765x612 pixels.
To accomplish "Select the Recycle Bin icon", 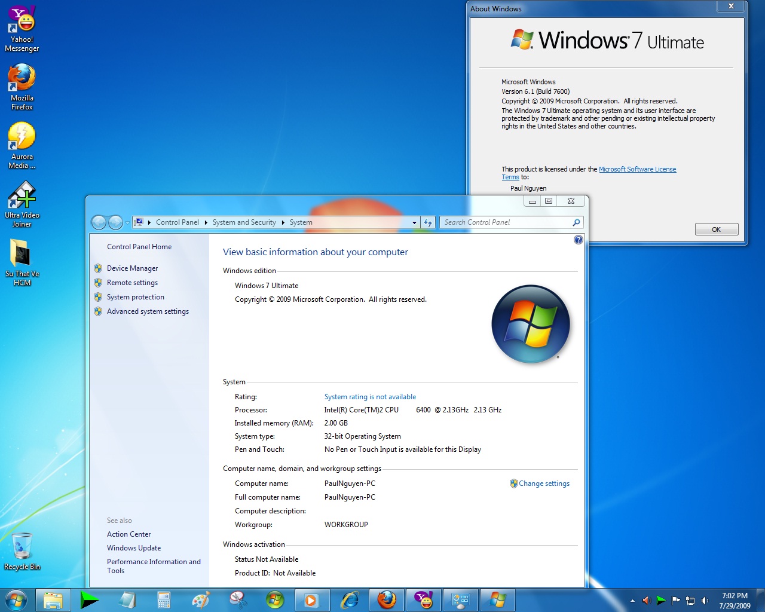I will pos(22,551).
